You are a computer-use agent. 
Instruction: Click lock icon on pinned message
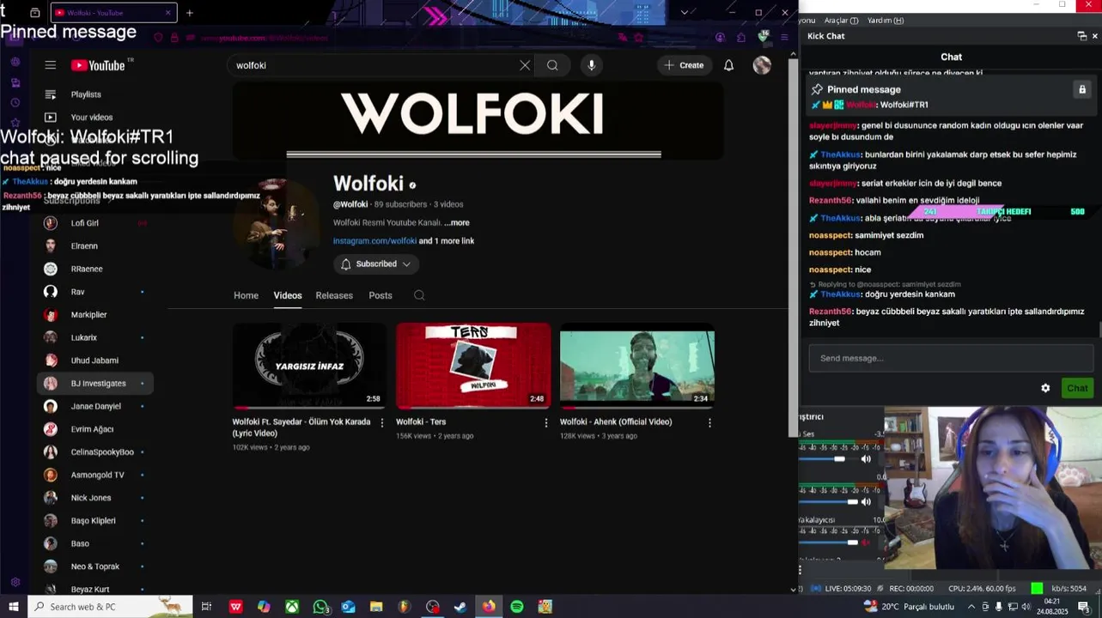tap(1082, 89)
